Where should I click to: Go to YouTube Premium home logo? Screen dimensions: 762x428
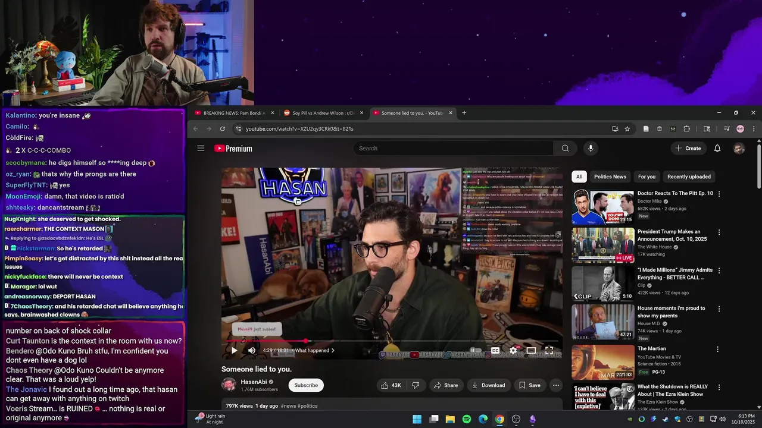233,149
